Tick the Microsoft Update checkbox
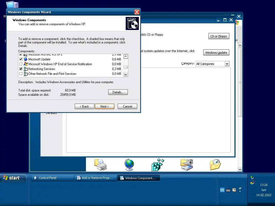 (21, 59)
